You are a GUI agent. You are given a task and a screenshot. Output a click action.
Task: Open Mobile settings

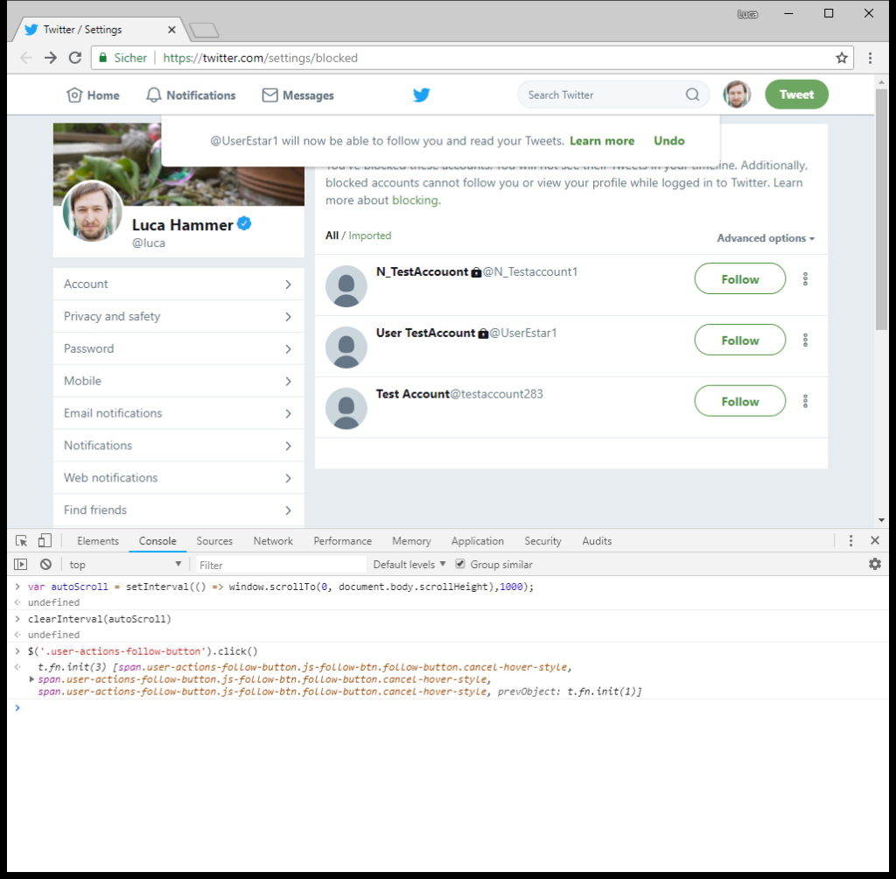178,381
